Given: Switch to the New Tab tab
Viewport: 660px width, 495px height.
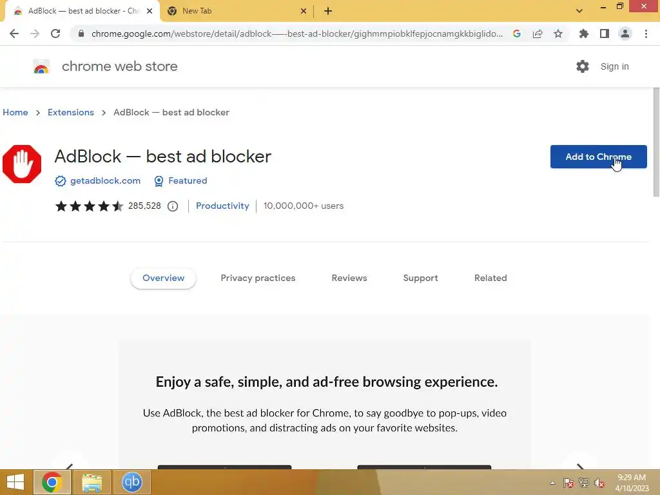Looking at the screenshot, I should point(238,11).
